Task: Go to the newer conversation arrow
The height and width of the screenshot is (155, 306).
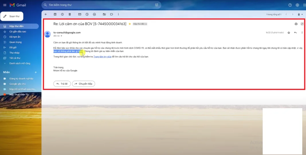Action: point(286,14)
